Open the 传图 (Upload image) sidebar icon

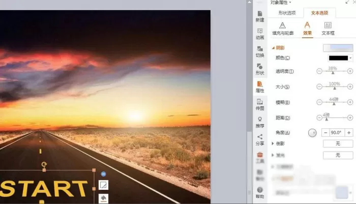pyautogui.click(x=260, y=104)
